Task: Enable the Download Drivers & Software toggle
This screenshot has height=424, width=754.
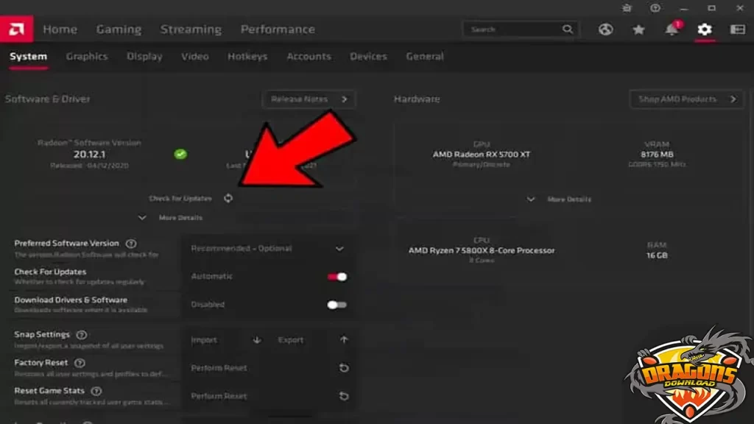Action: click(337, 305)
